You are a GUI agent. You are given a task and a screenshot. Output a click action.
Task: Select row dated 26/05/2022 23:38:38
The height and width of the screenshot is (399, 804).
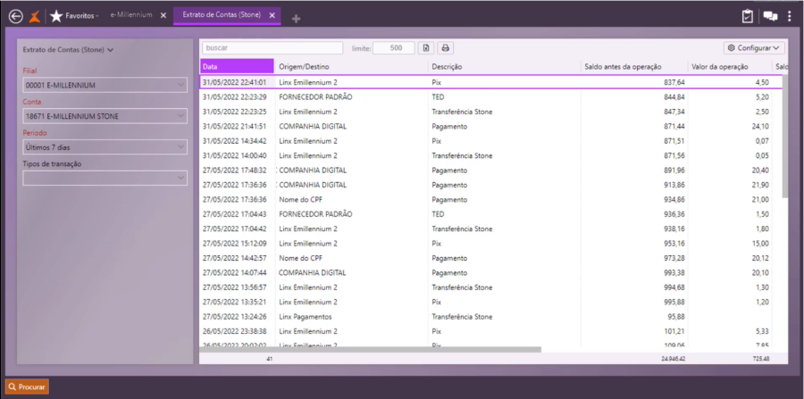point(490,331)
